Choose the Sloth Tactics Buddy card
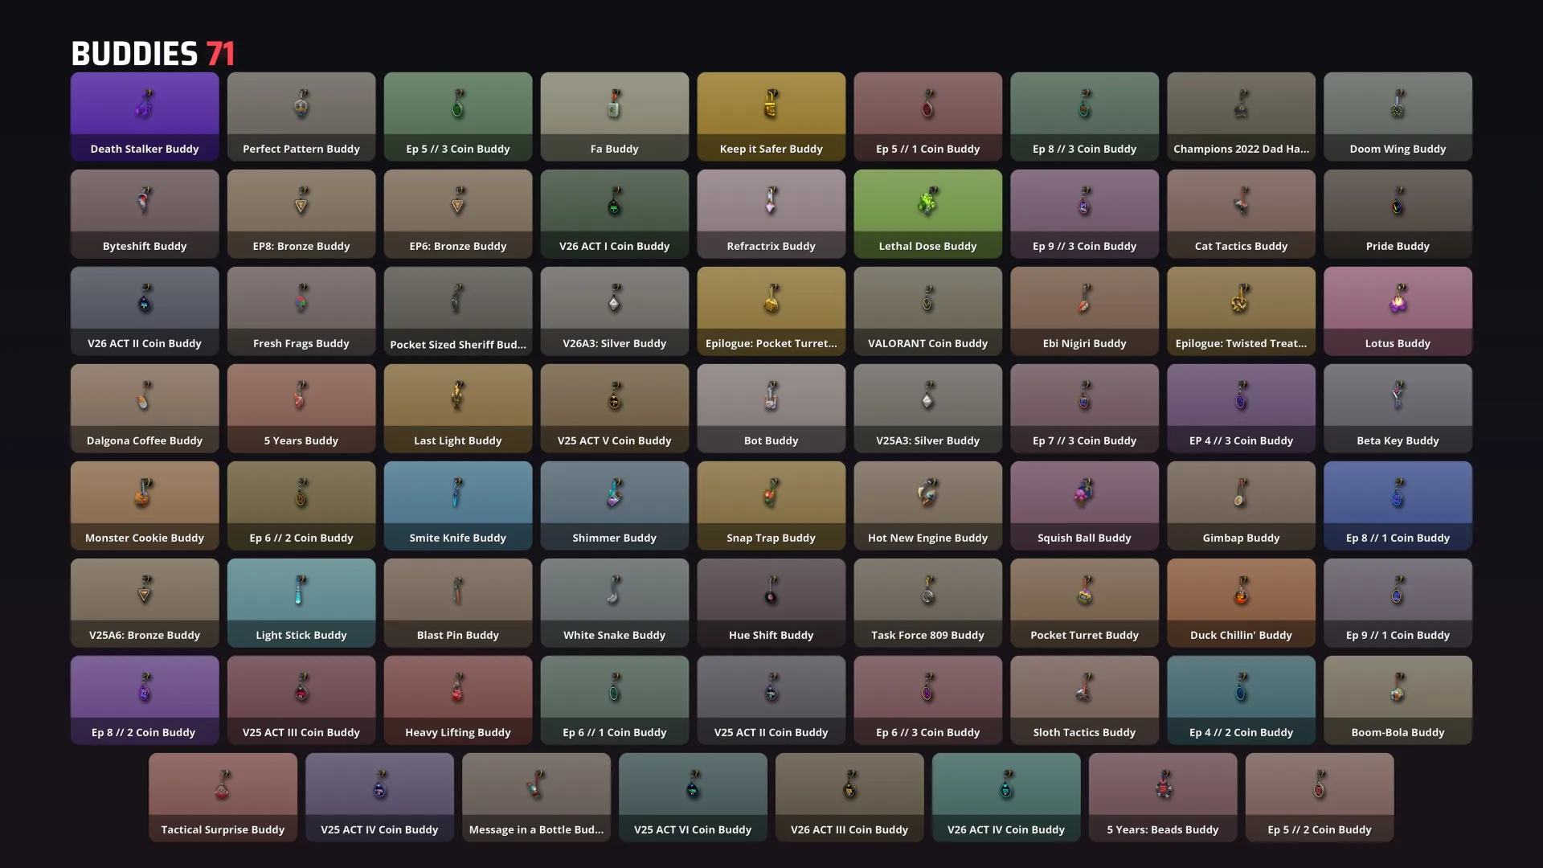 tap(1085, 700)
